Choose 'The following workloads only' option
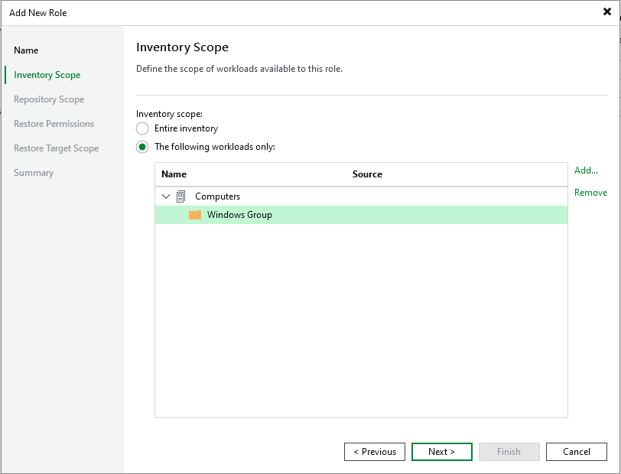 pyautogui.click(x=142, y=147)
